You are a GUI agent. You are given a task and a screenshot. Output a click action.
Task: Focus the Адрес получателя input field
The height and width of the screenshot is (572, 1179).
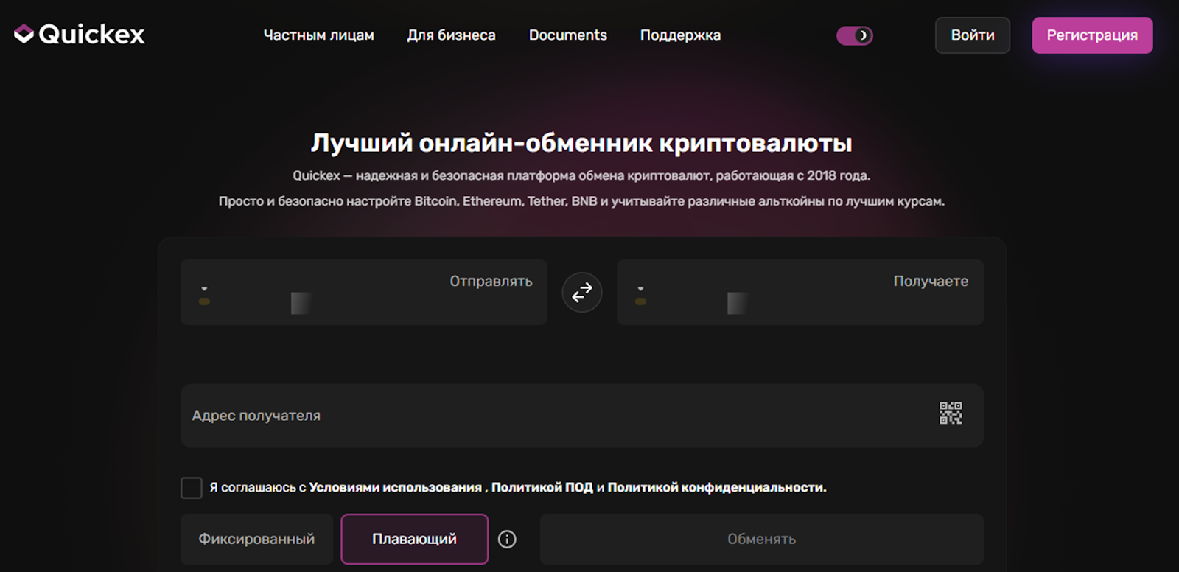582,416
